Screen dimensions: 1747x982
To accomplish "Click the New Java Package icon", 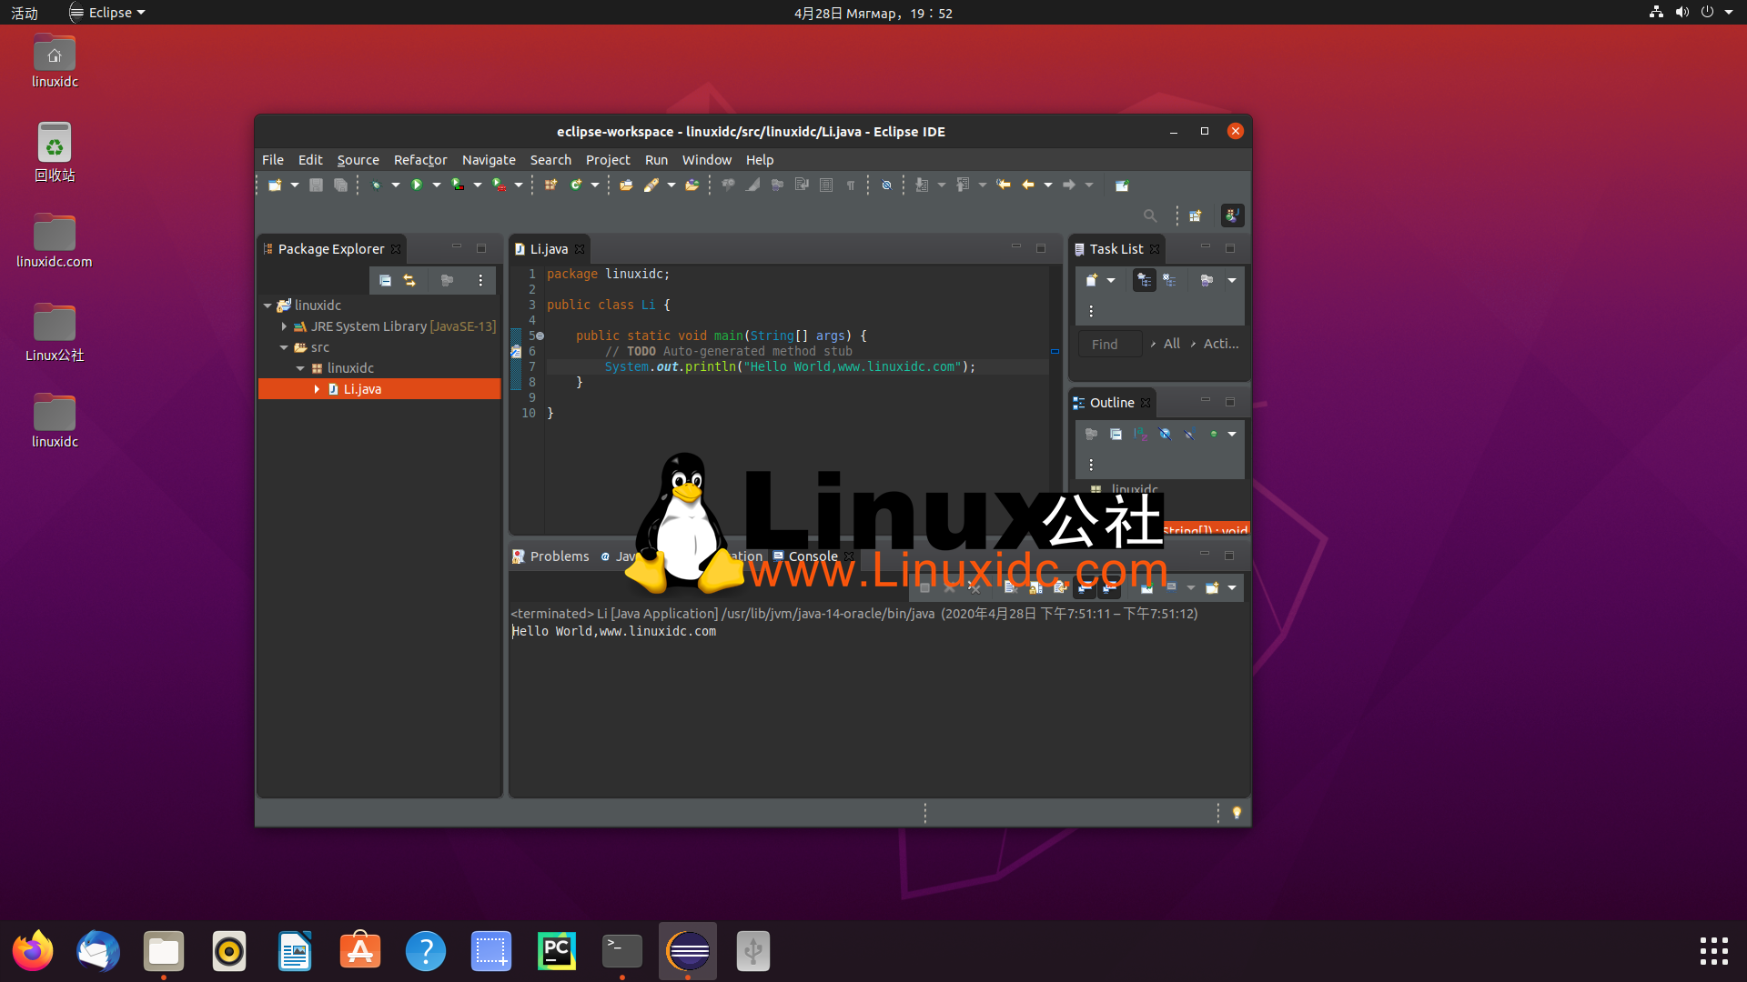I will 550,185.
